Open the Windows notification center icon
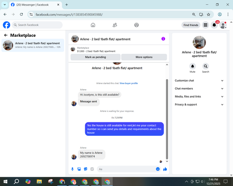The image size is (233, 186). point(226,181)
